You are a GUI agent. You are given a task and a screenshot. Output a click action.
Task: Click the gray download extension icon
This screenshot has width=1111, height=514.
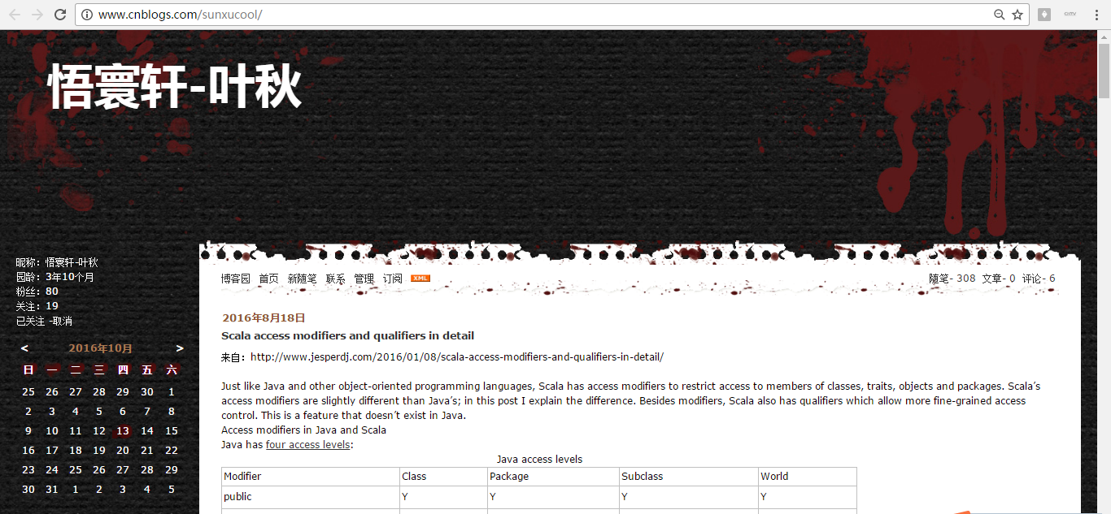click(x=1044, y=15)
